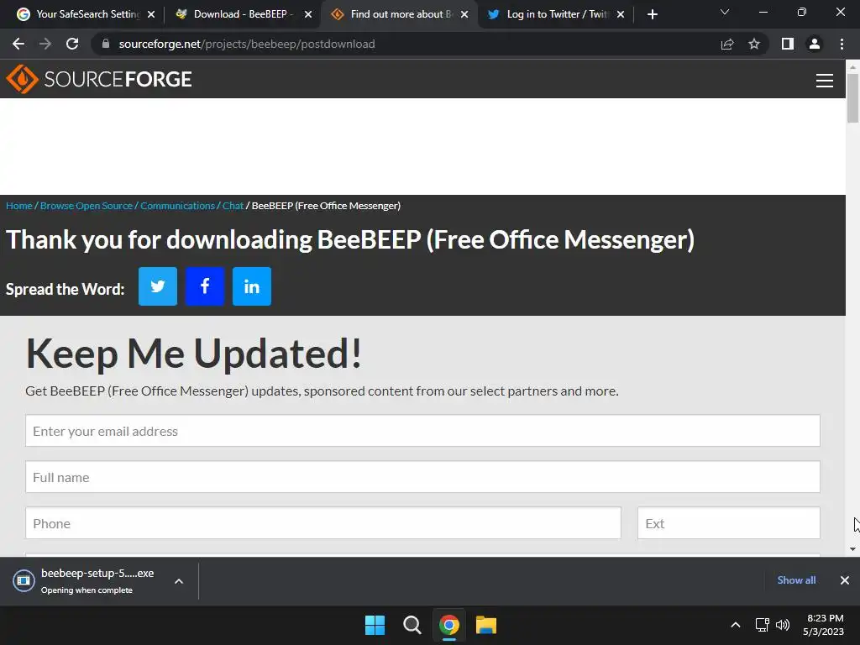The width and height of the screenshot is (860, 645).
Task: Open the network tray icon
Action: click(763, 625)
